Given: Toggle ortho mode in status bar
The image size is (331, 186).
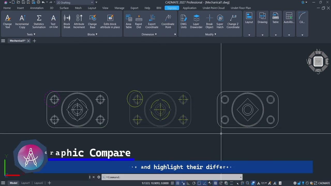Looking at the screenshot, I should [188, 183].
